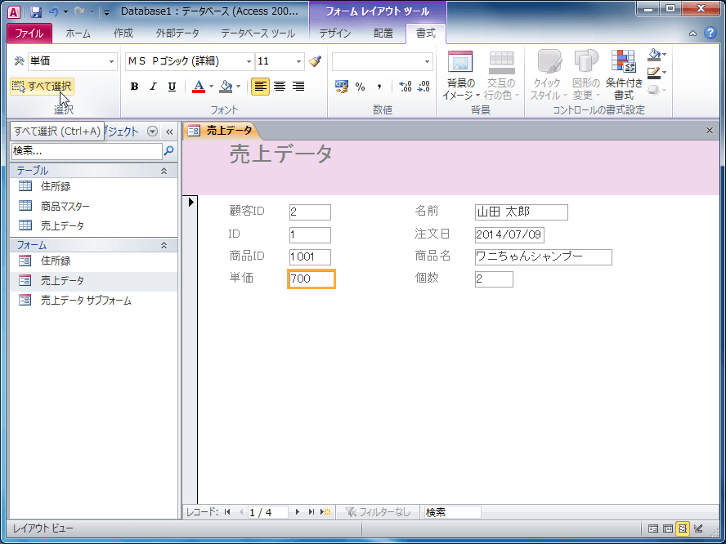Switch to データベース ツール tab
This screenshot has height=544, width=726.
pos(258,33)
